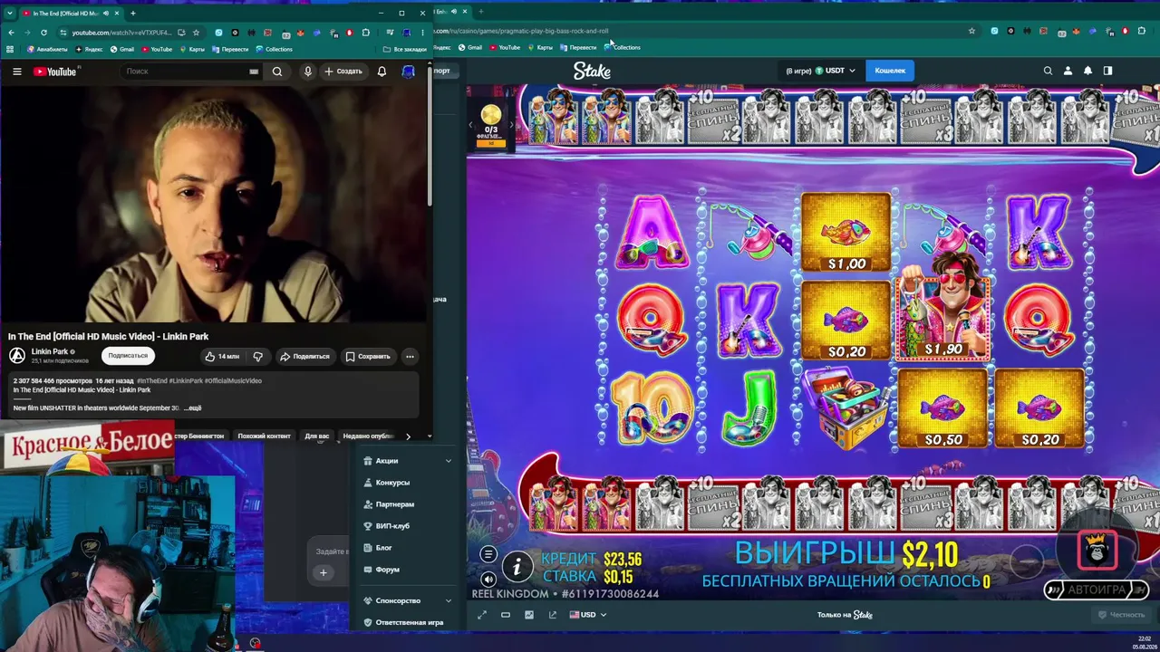
Task: Open the Все закладки bookmarks folder
Action: 405,49
